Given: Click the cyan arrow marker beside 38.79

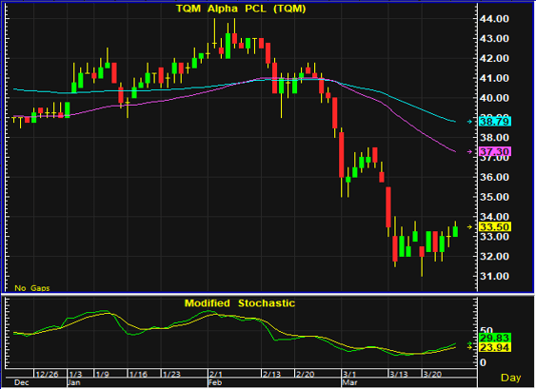Looking at the screenshot, I should click(469, 122).
